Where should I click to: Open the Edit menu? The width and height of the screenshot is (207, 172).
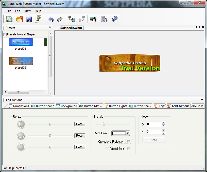click(18, 11)
